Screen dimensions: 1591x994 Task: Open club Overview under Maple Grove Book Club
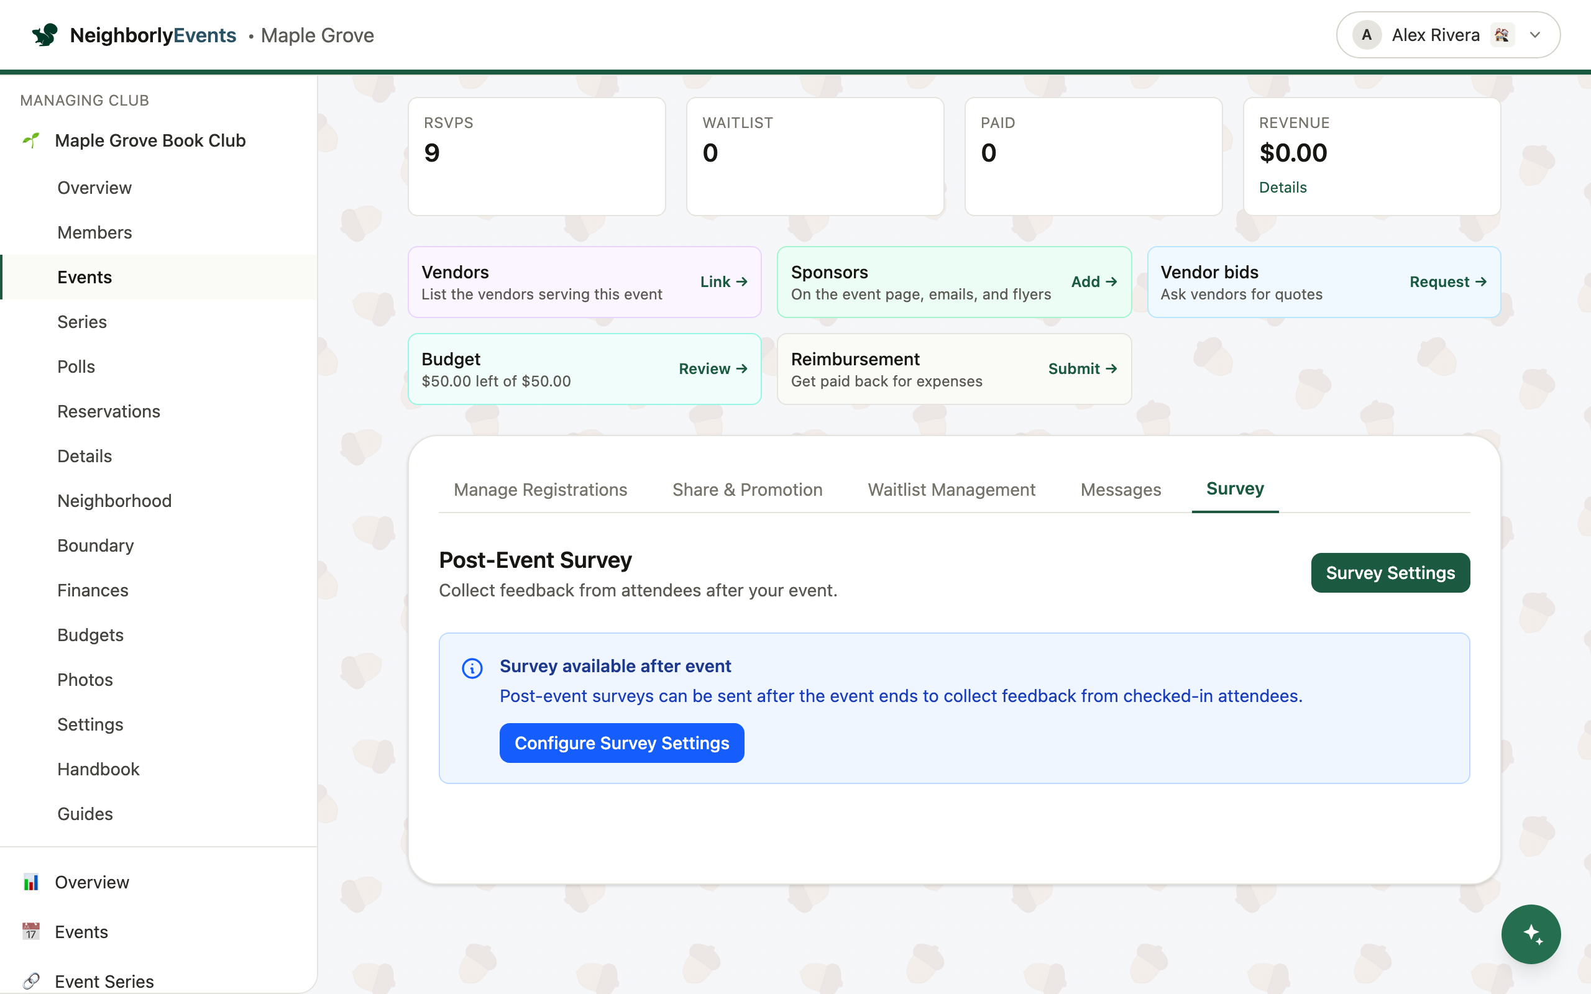click(158, 188)
